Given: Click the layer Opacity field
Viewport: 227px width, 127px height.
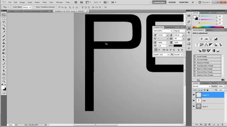Looking at the screenshot, I should tap(221, 86).
